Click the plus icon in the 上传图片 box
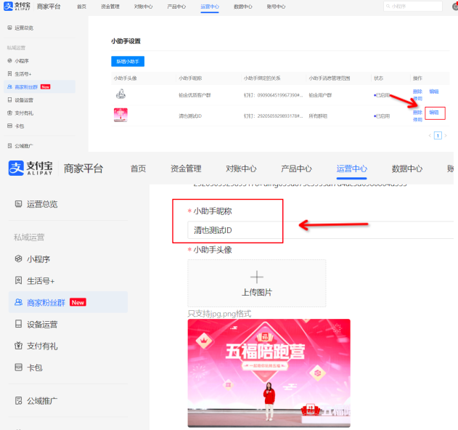The height and width of the screenshot is (430, 458). pos(256,277)
